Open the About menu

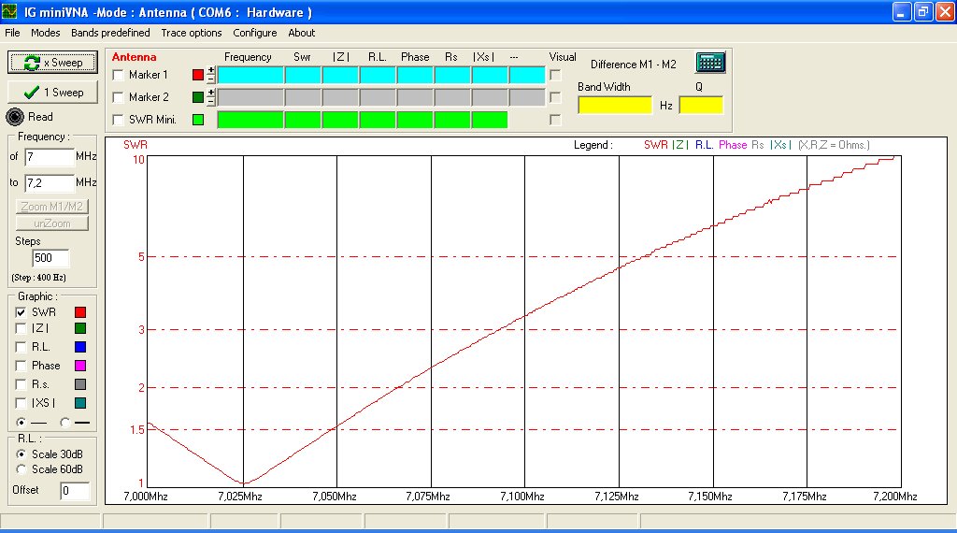[302, 33]
